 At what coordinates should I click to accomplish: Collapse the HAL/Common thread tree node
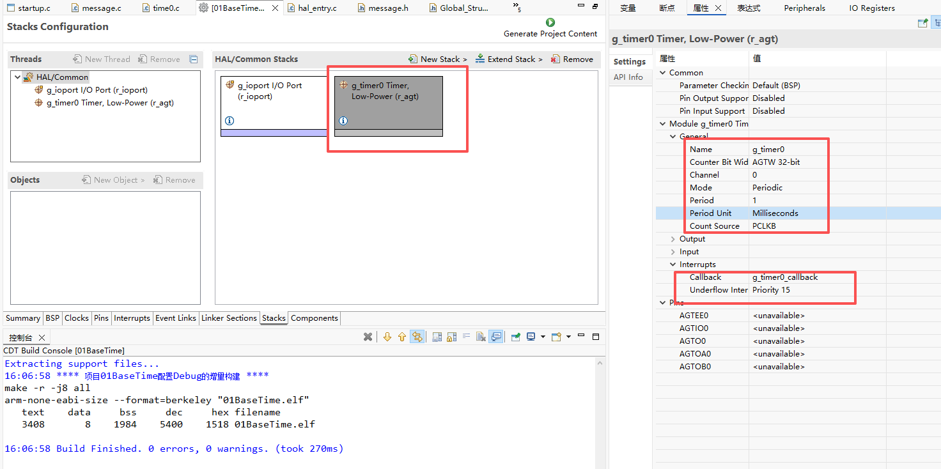(x=17, y=77)
